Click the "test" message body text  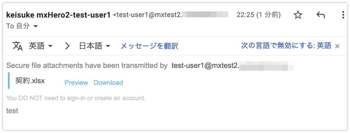tap(12, 111)
